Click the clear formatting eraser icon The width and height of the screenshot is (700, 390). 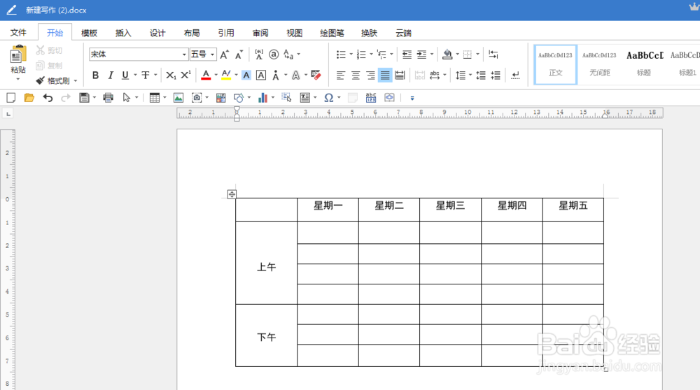point(316,75)
